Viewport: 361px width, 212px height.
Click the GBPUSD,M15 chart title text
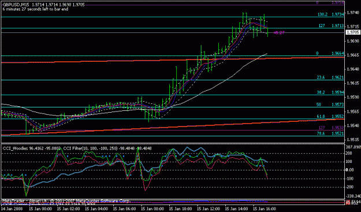(x=16, y=5)
